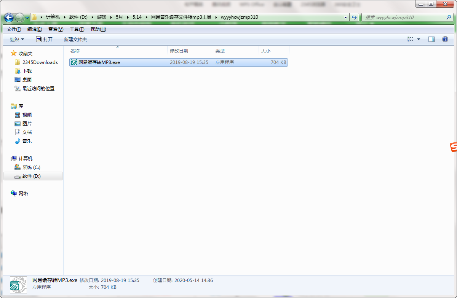Open the 下载 folder in favorites
Viewport: 457px width, 298px height.
pos(23,71)
